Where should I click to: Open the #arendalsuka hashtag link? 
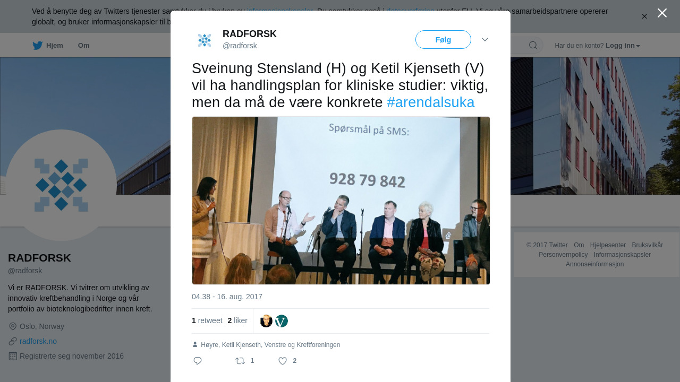[430, 102]
